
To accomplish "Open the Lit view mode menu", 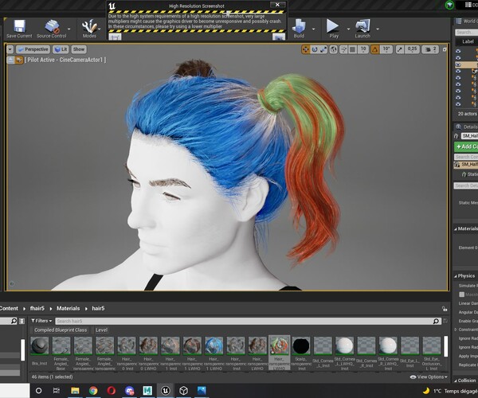I will point(61,49).
